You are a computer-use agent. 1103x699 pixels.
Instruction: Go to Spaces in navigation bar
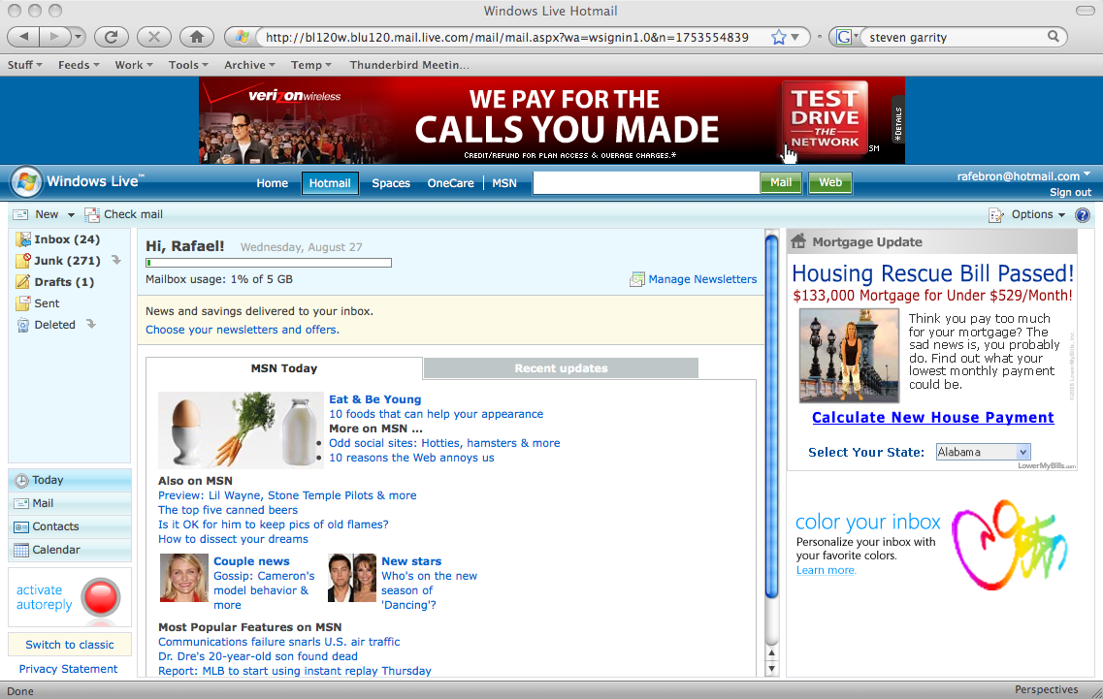391,183
